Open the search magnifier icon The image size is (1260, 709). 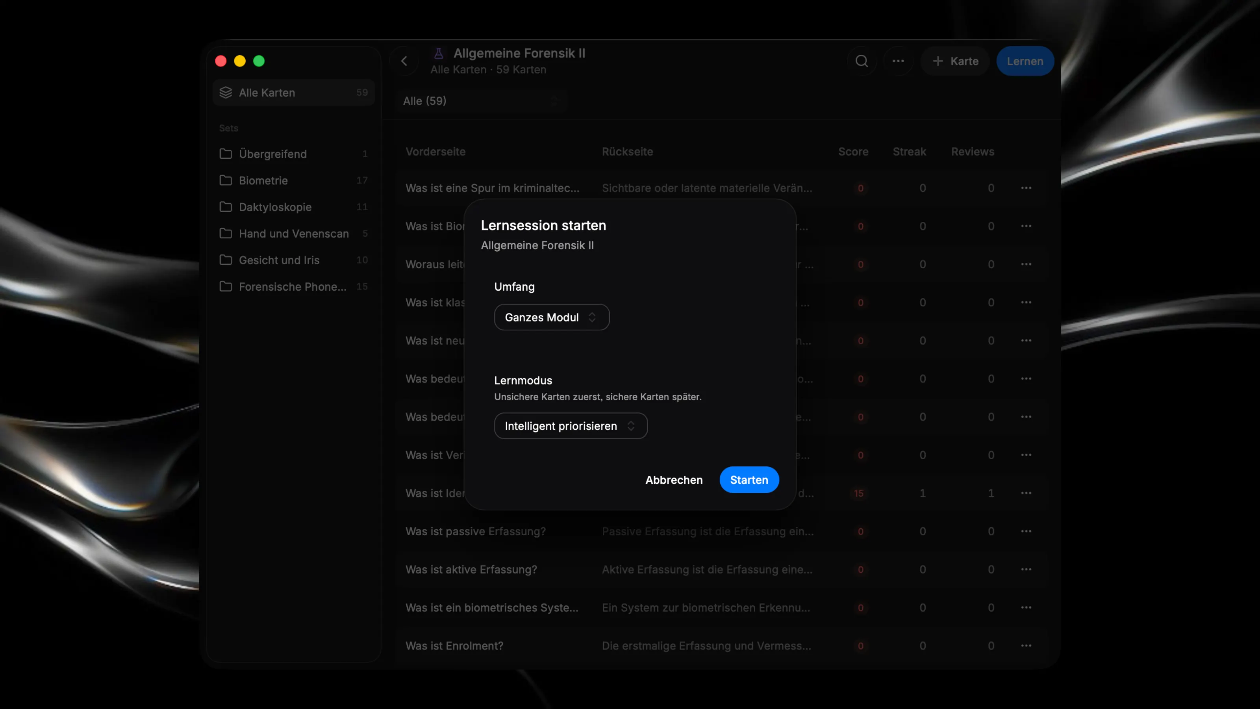[862, 61]
